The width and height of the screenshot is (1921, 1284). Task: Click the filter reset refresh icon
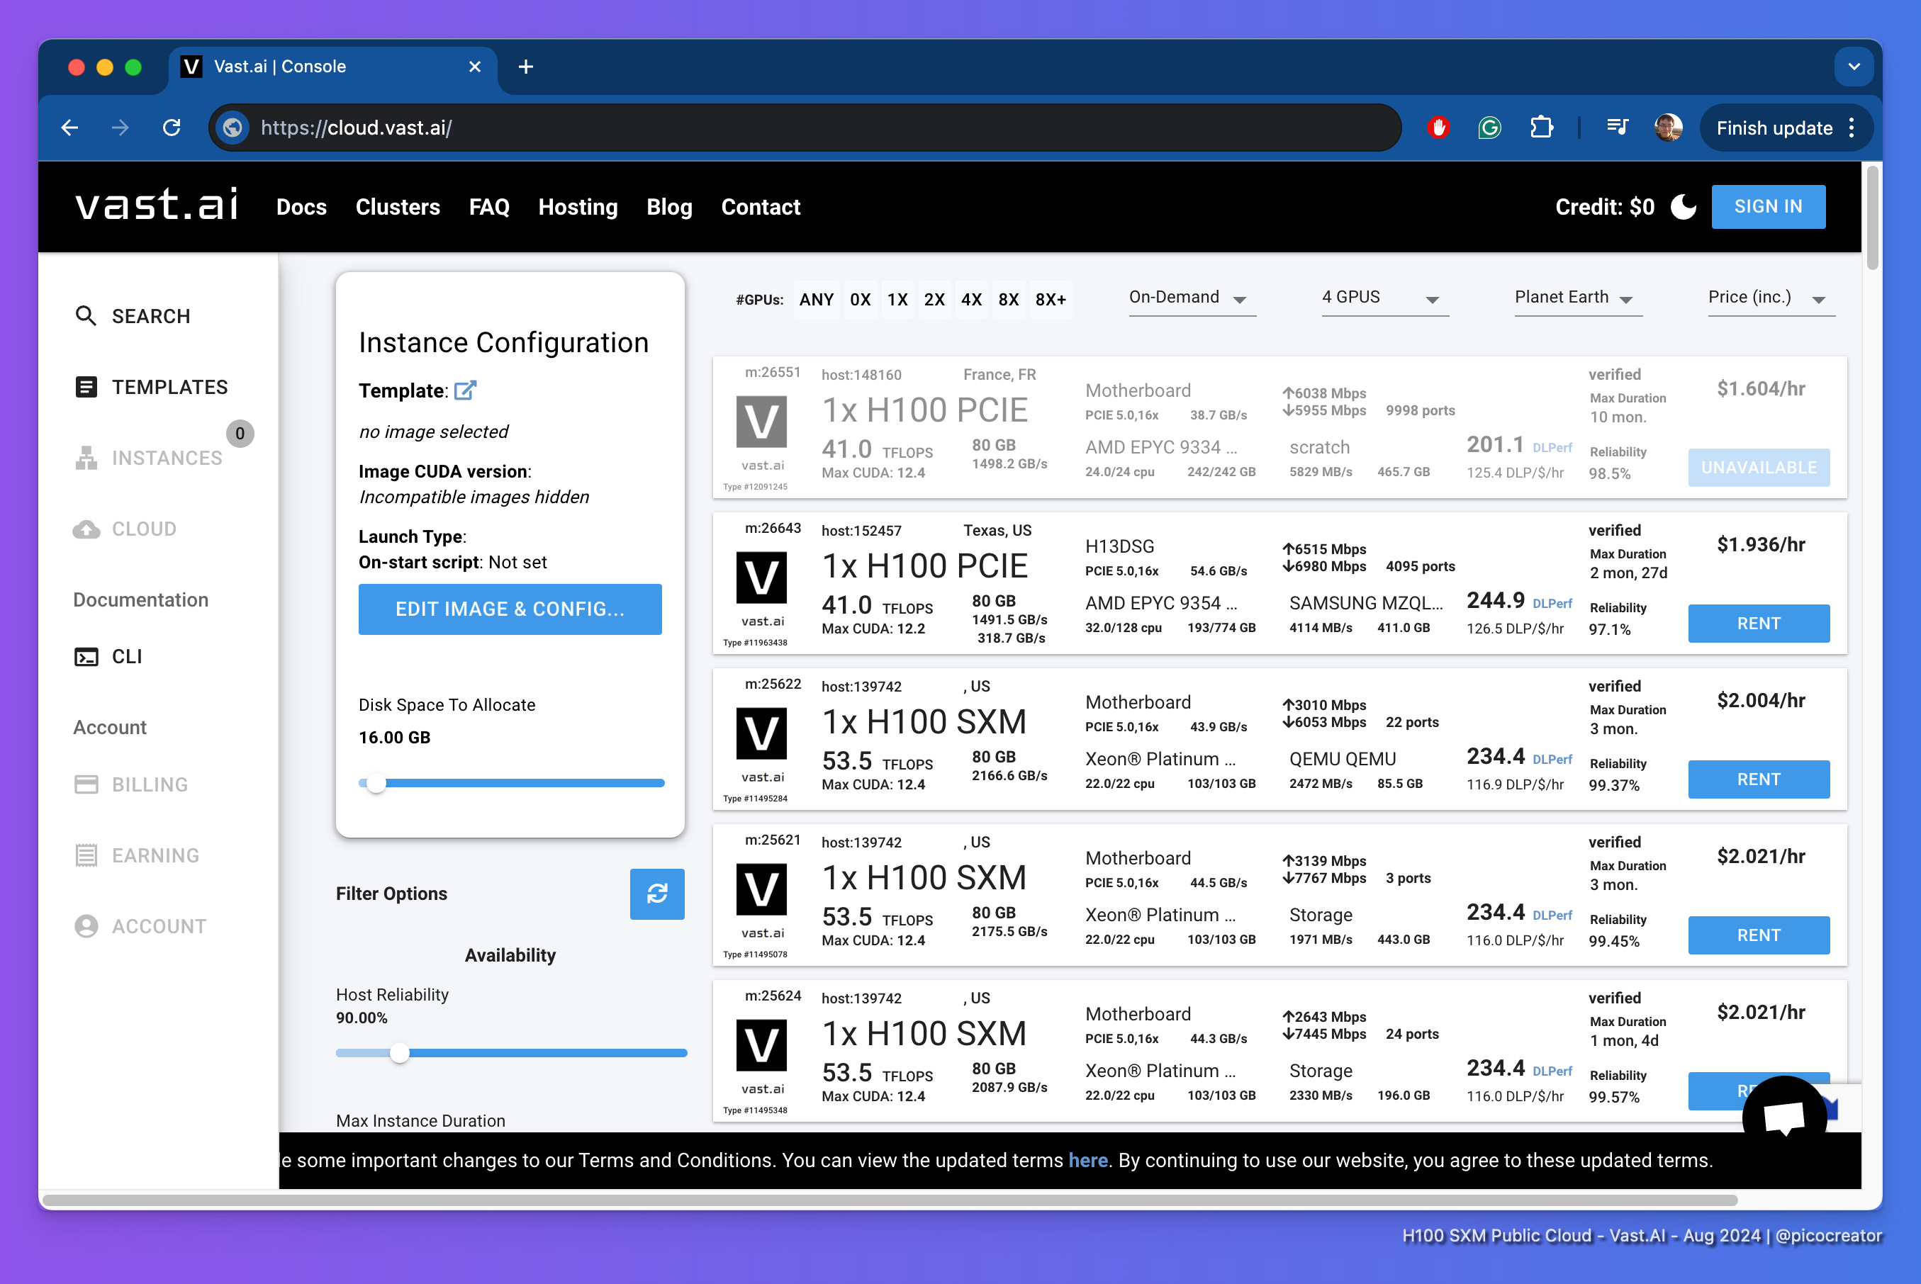(657, 894)
